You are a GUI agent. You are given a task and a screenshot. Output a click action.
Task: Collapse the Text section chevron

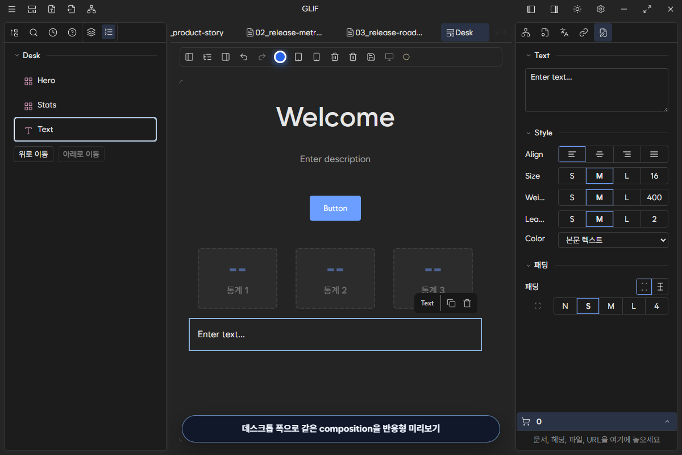pos(529,55)
